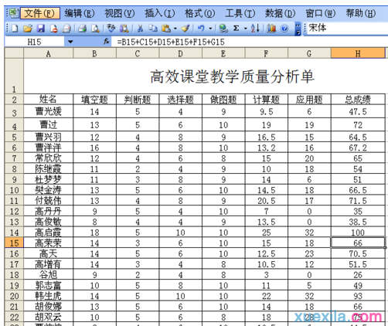Click the New blank workbook icon

[x=15, y=29]
